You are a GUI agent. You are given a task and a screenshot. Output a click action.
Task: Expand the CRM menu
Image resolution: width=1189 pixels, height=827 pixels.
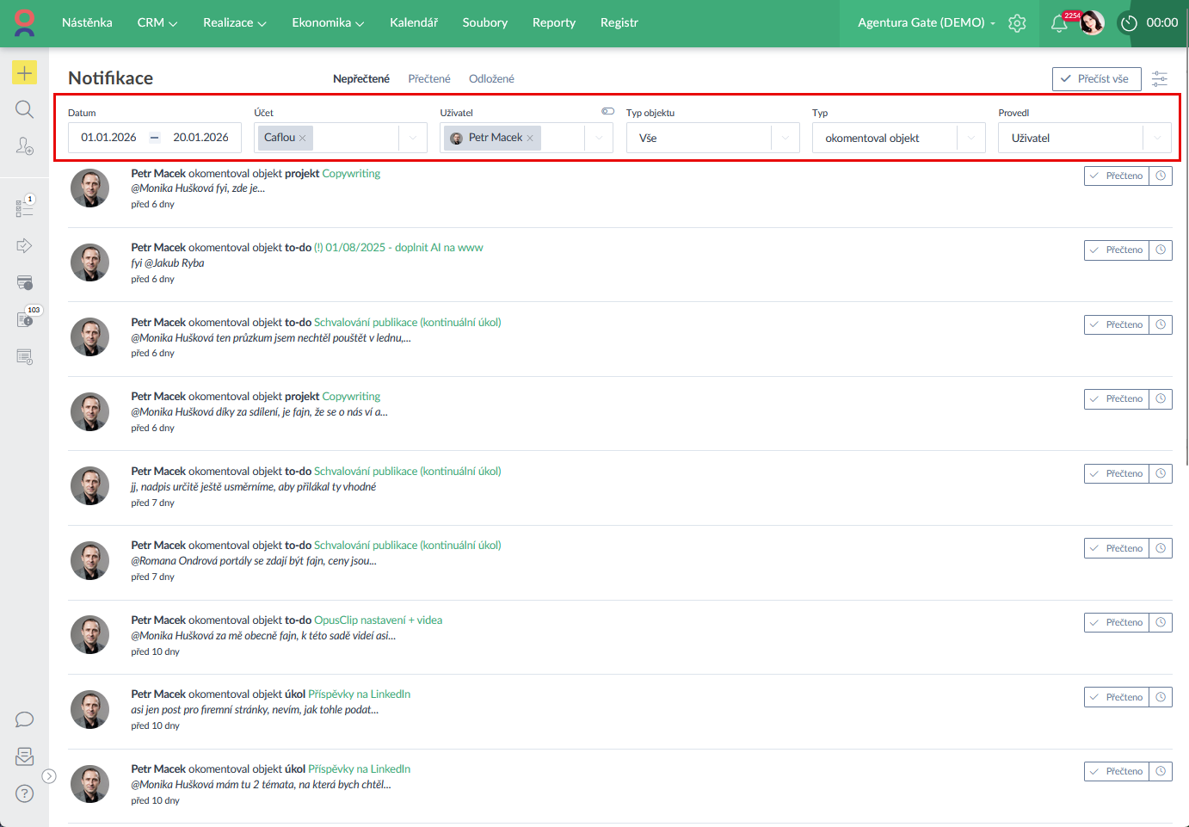157,23
